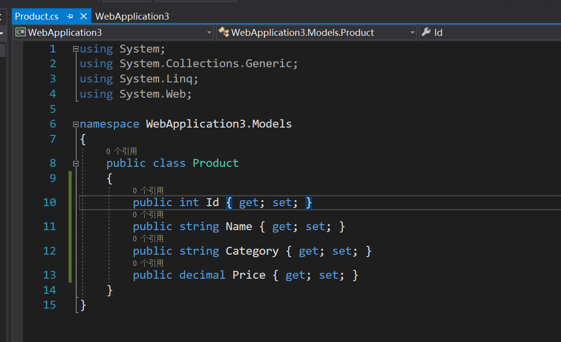The width and height of the screenshot is (561, 342).
Task: Click the references link above the Id property
Action: [148, 190]
